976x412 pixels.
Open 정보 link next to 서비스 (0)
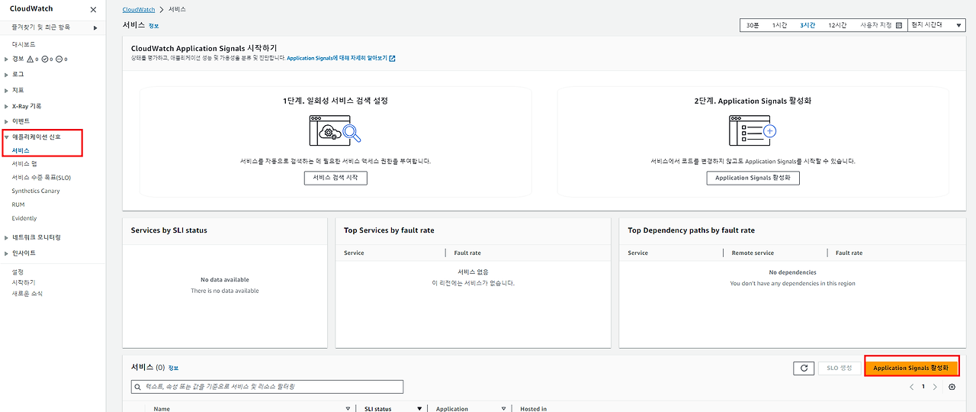point(173,368)
